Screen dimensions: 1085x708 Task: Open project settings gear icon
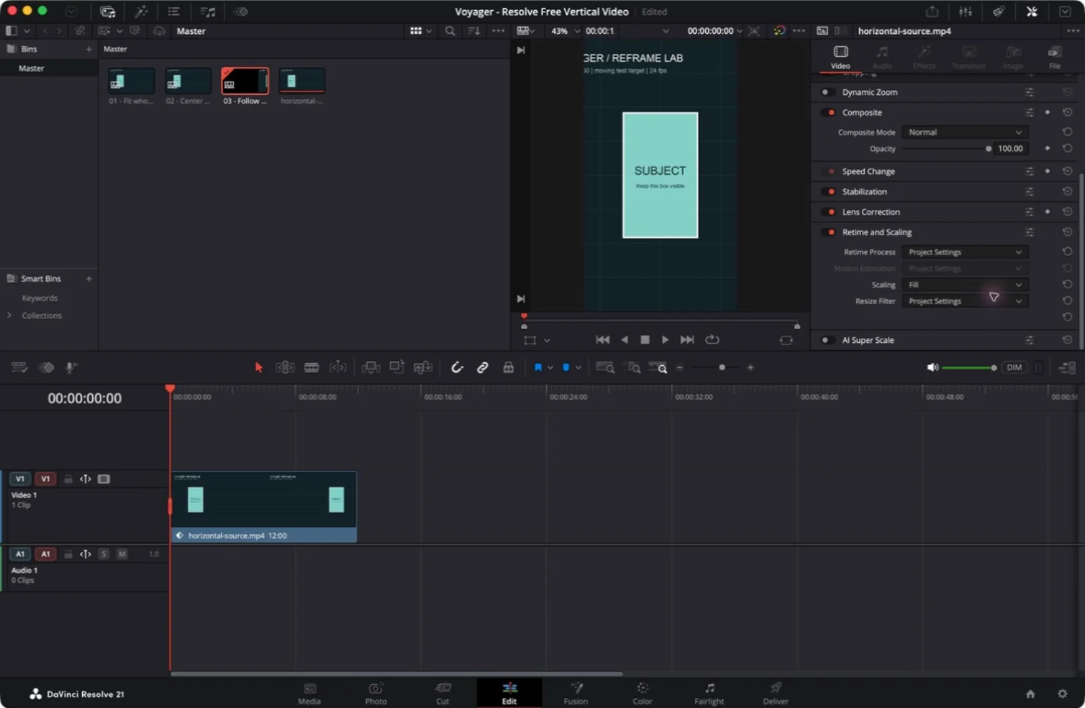click(1062, 694)
